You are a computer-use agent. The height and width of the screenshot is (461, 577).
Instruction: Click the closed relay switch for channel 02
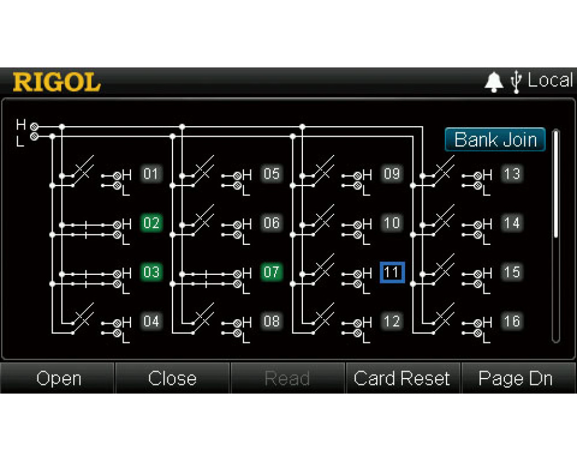click(x=85, y=229)
